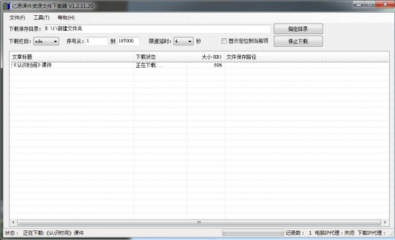This screenshot has width=395, height=240.
Task: Click the horizontal scrollbar right arrow
Action: tap(385, 222)
